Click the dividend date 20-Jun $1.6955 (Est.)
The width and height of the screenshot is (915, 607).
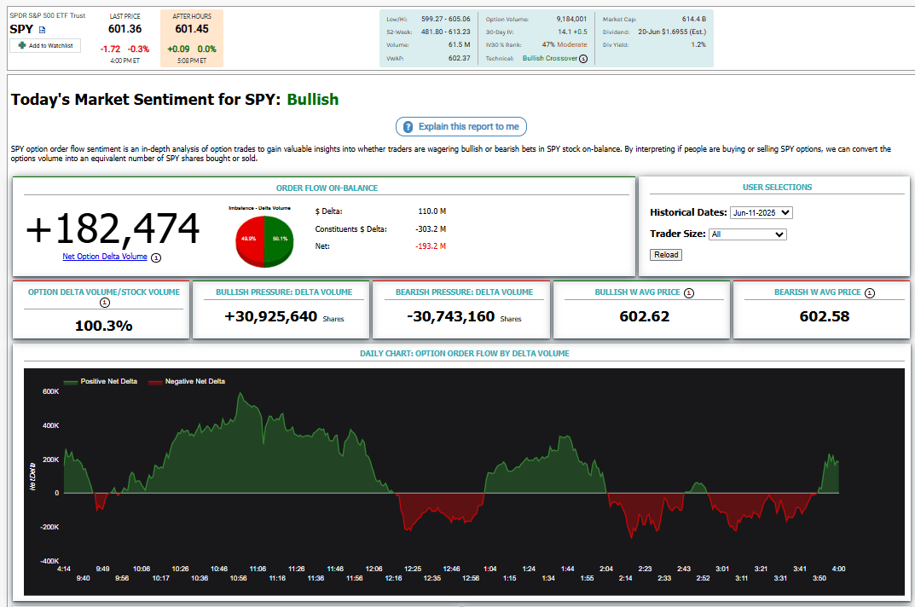pyautogui.click(x=672, y=32)
